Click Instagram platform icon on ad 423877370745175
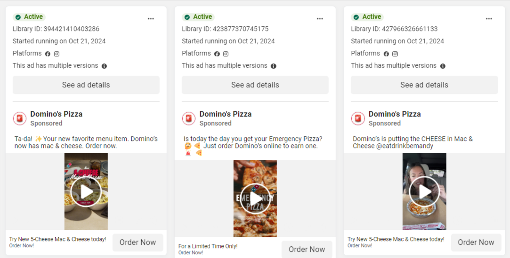Viewport: 510px width, 258px height. [x=226, y=54]
